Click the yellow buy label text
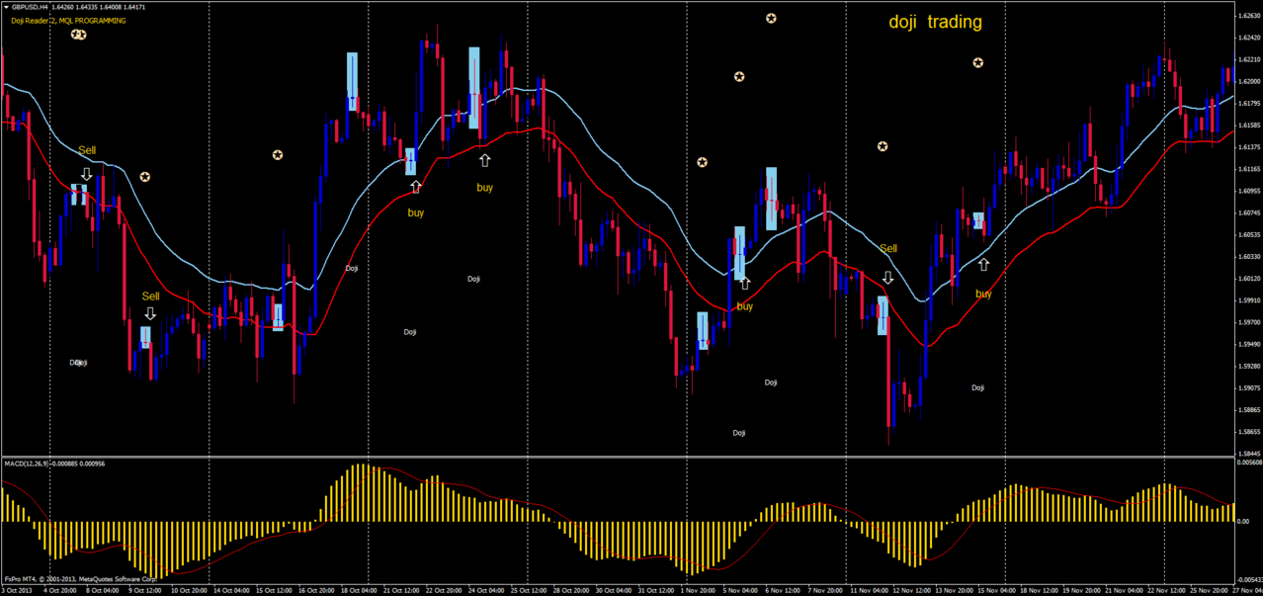Screen dimensions: 1263x596 (414, 213)
